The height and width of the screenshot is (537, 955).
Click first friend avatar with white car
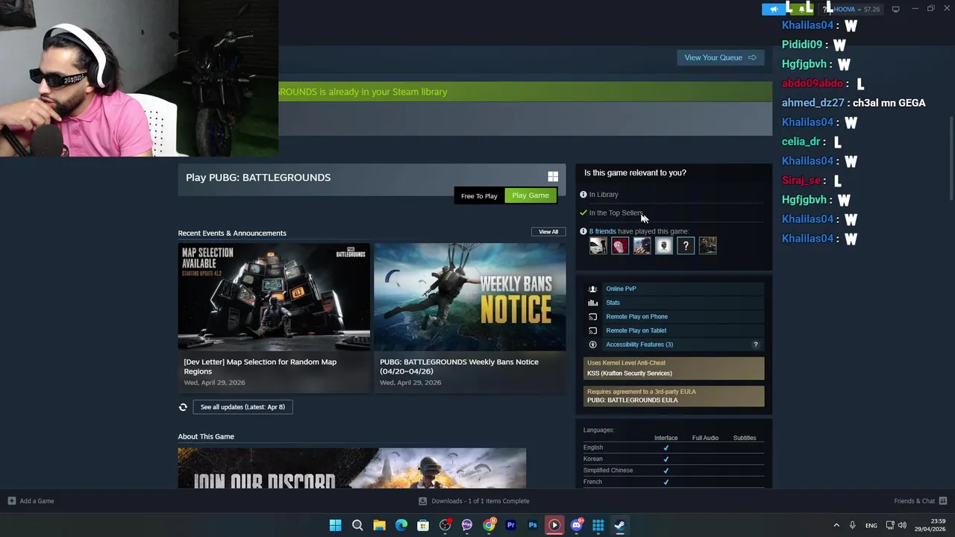598,245
